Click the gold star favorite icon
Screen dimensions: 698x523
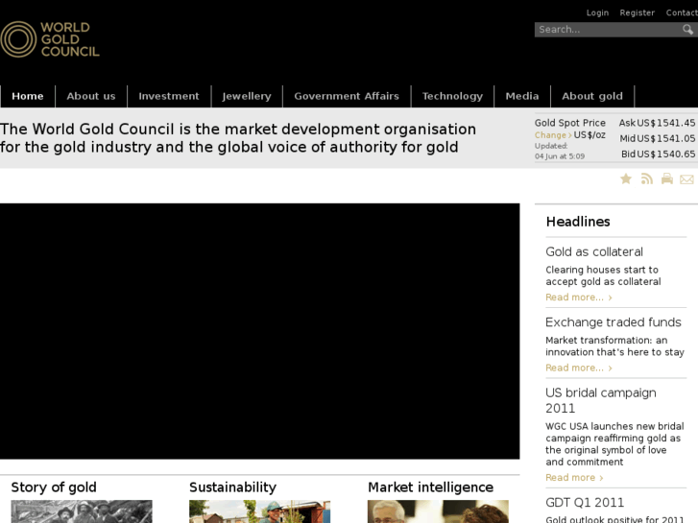point(626,178)
